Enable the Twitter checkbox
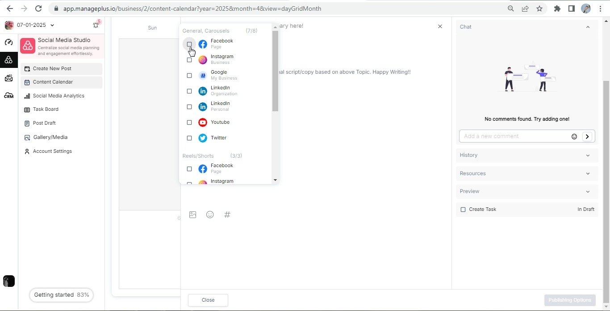The image size is (610, 311). point(189,138)
